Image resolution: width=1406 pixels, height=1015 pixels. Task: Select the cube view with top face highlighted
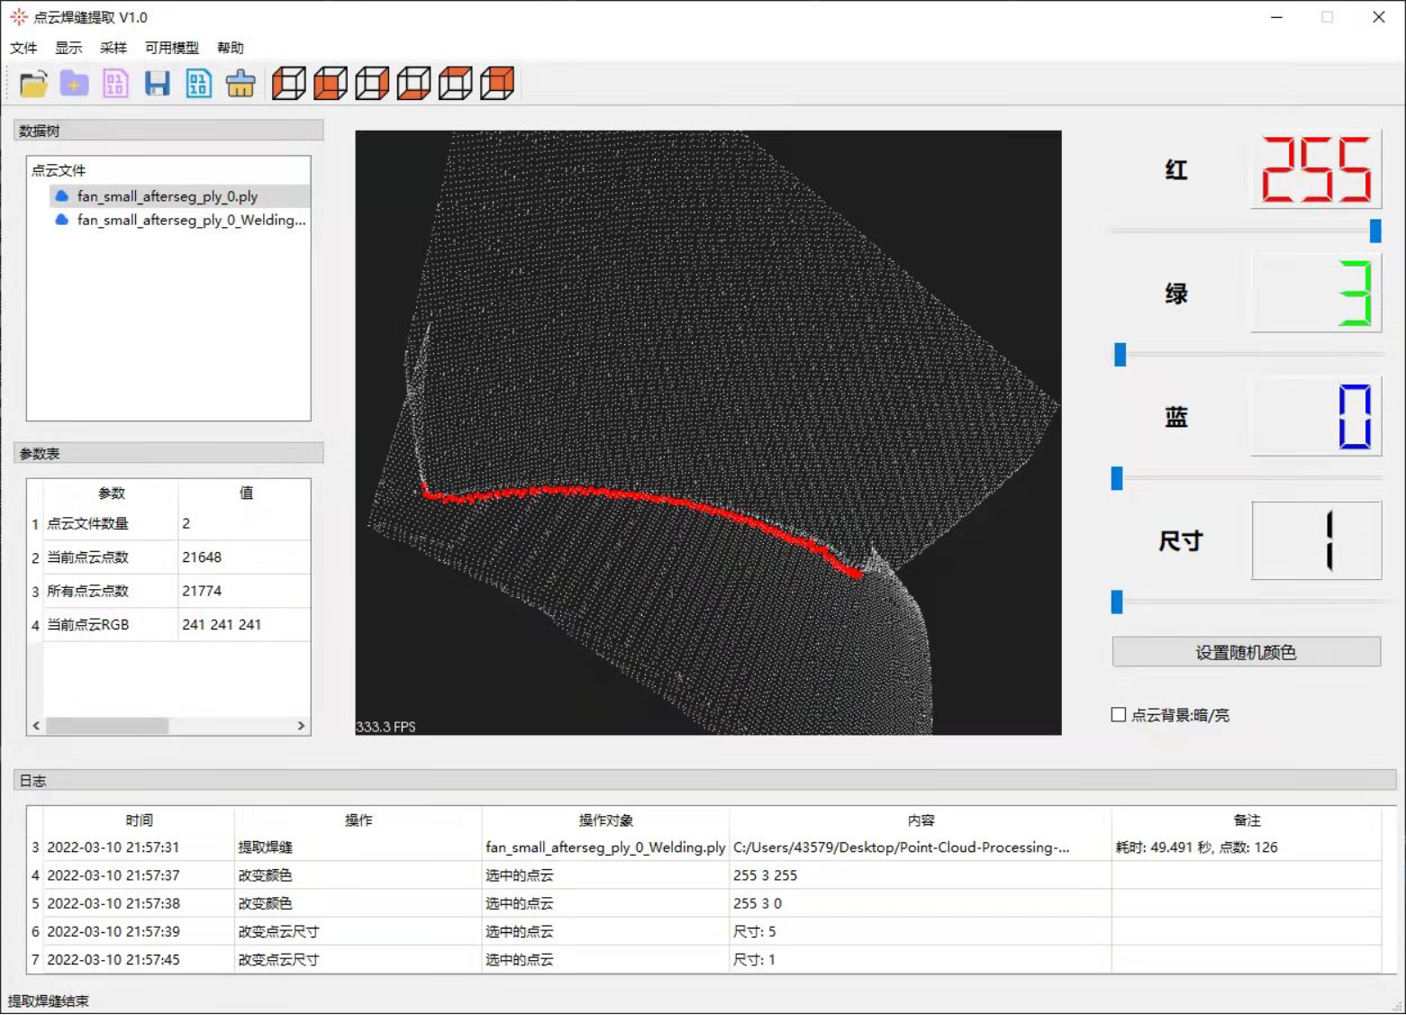point(455,84)
